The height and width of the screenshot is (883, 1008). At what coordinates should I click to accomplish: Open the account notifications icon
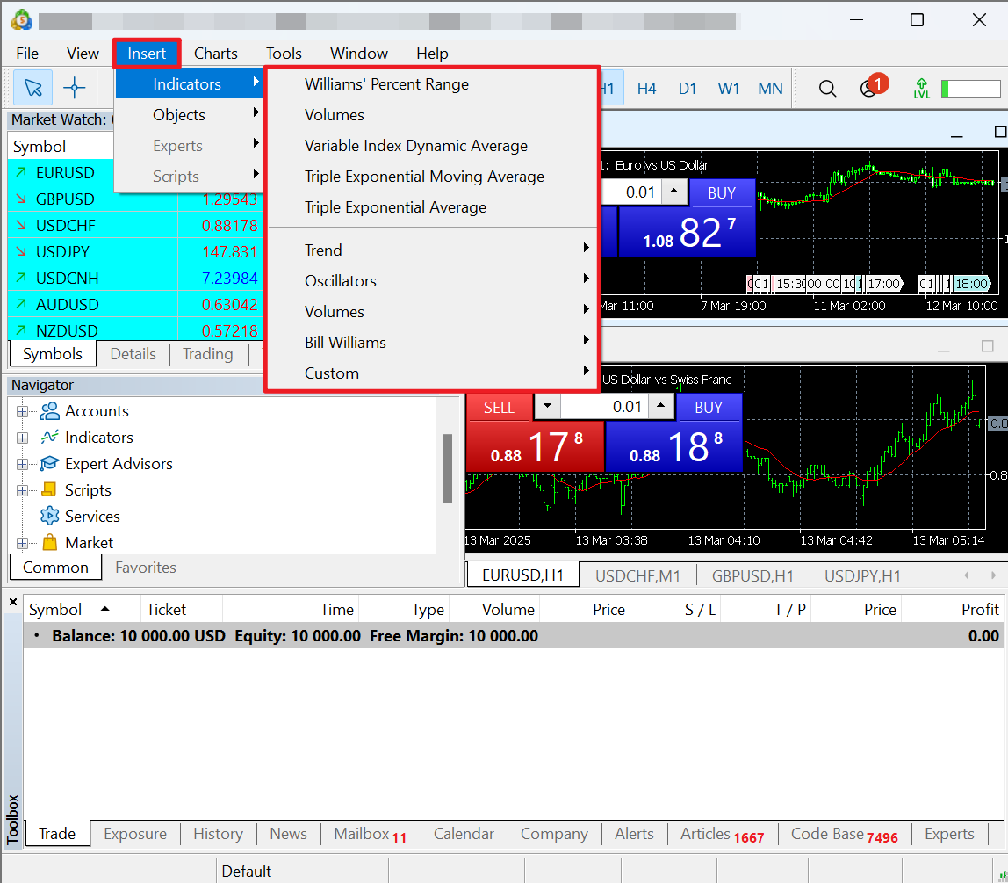[x=869, y=88]
